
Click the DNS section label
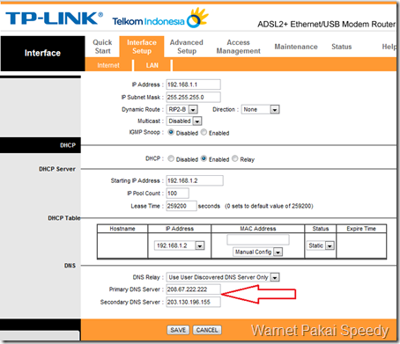point(70,266)
